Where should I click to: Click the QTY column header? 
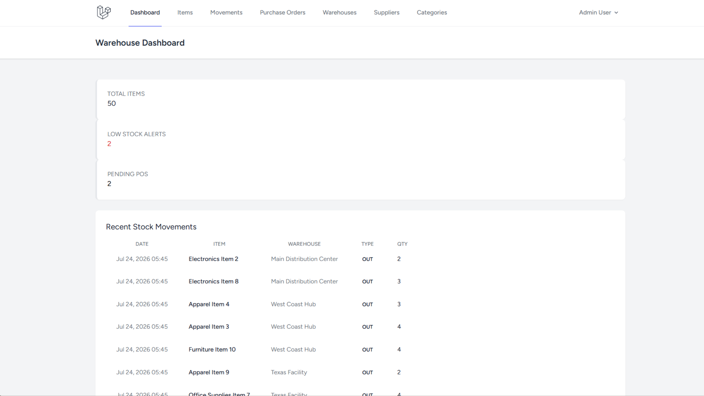coord(402,244)
